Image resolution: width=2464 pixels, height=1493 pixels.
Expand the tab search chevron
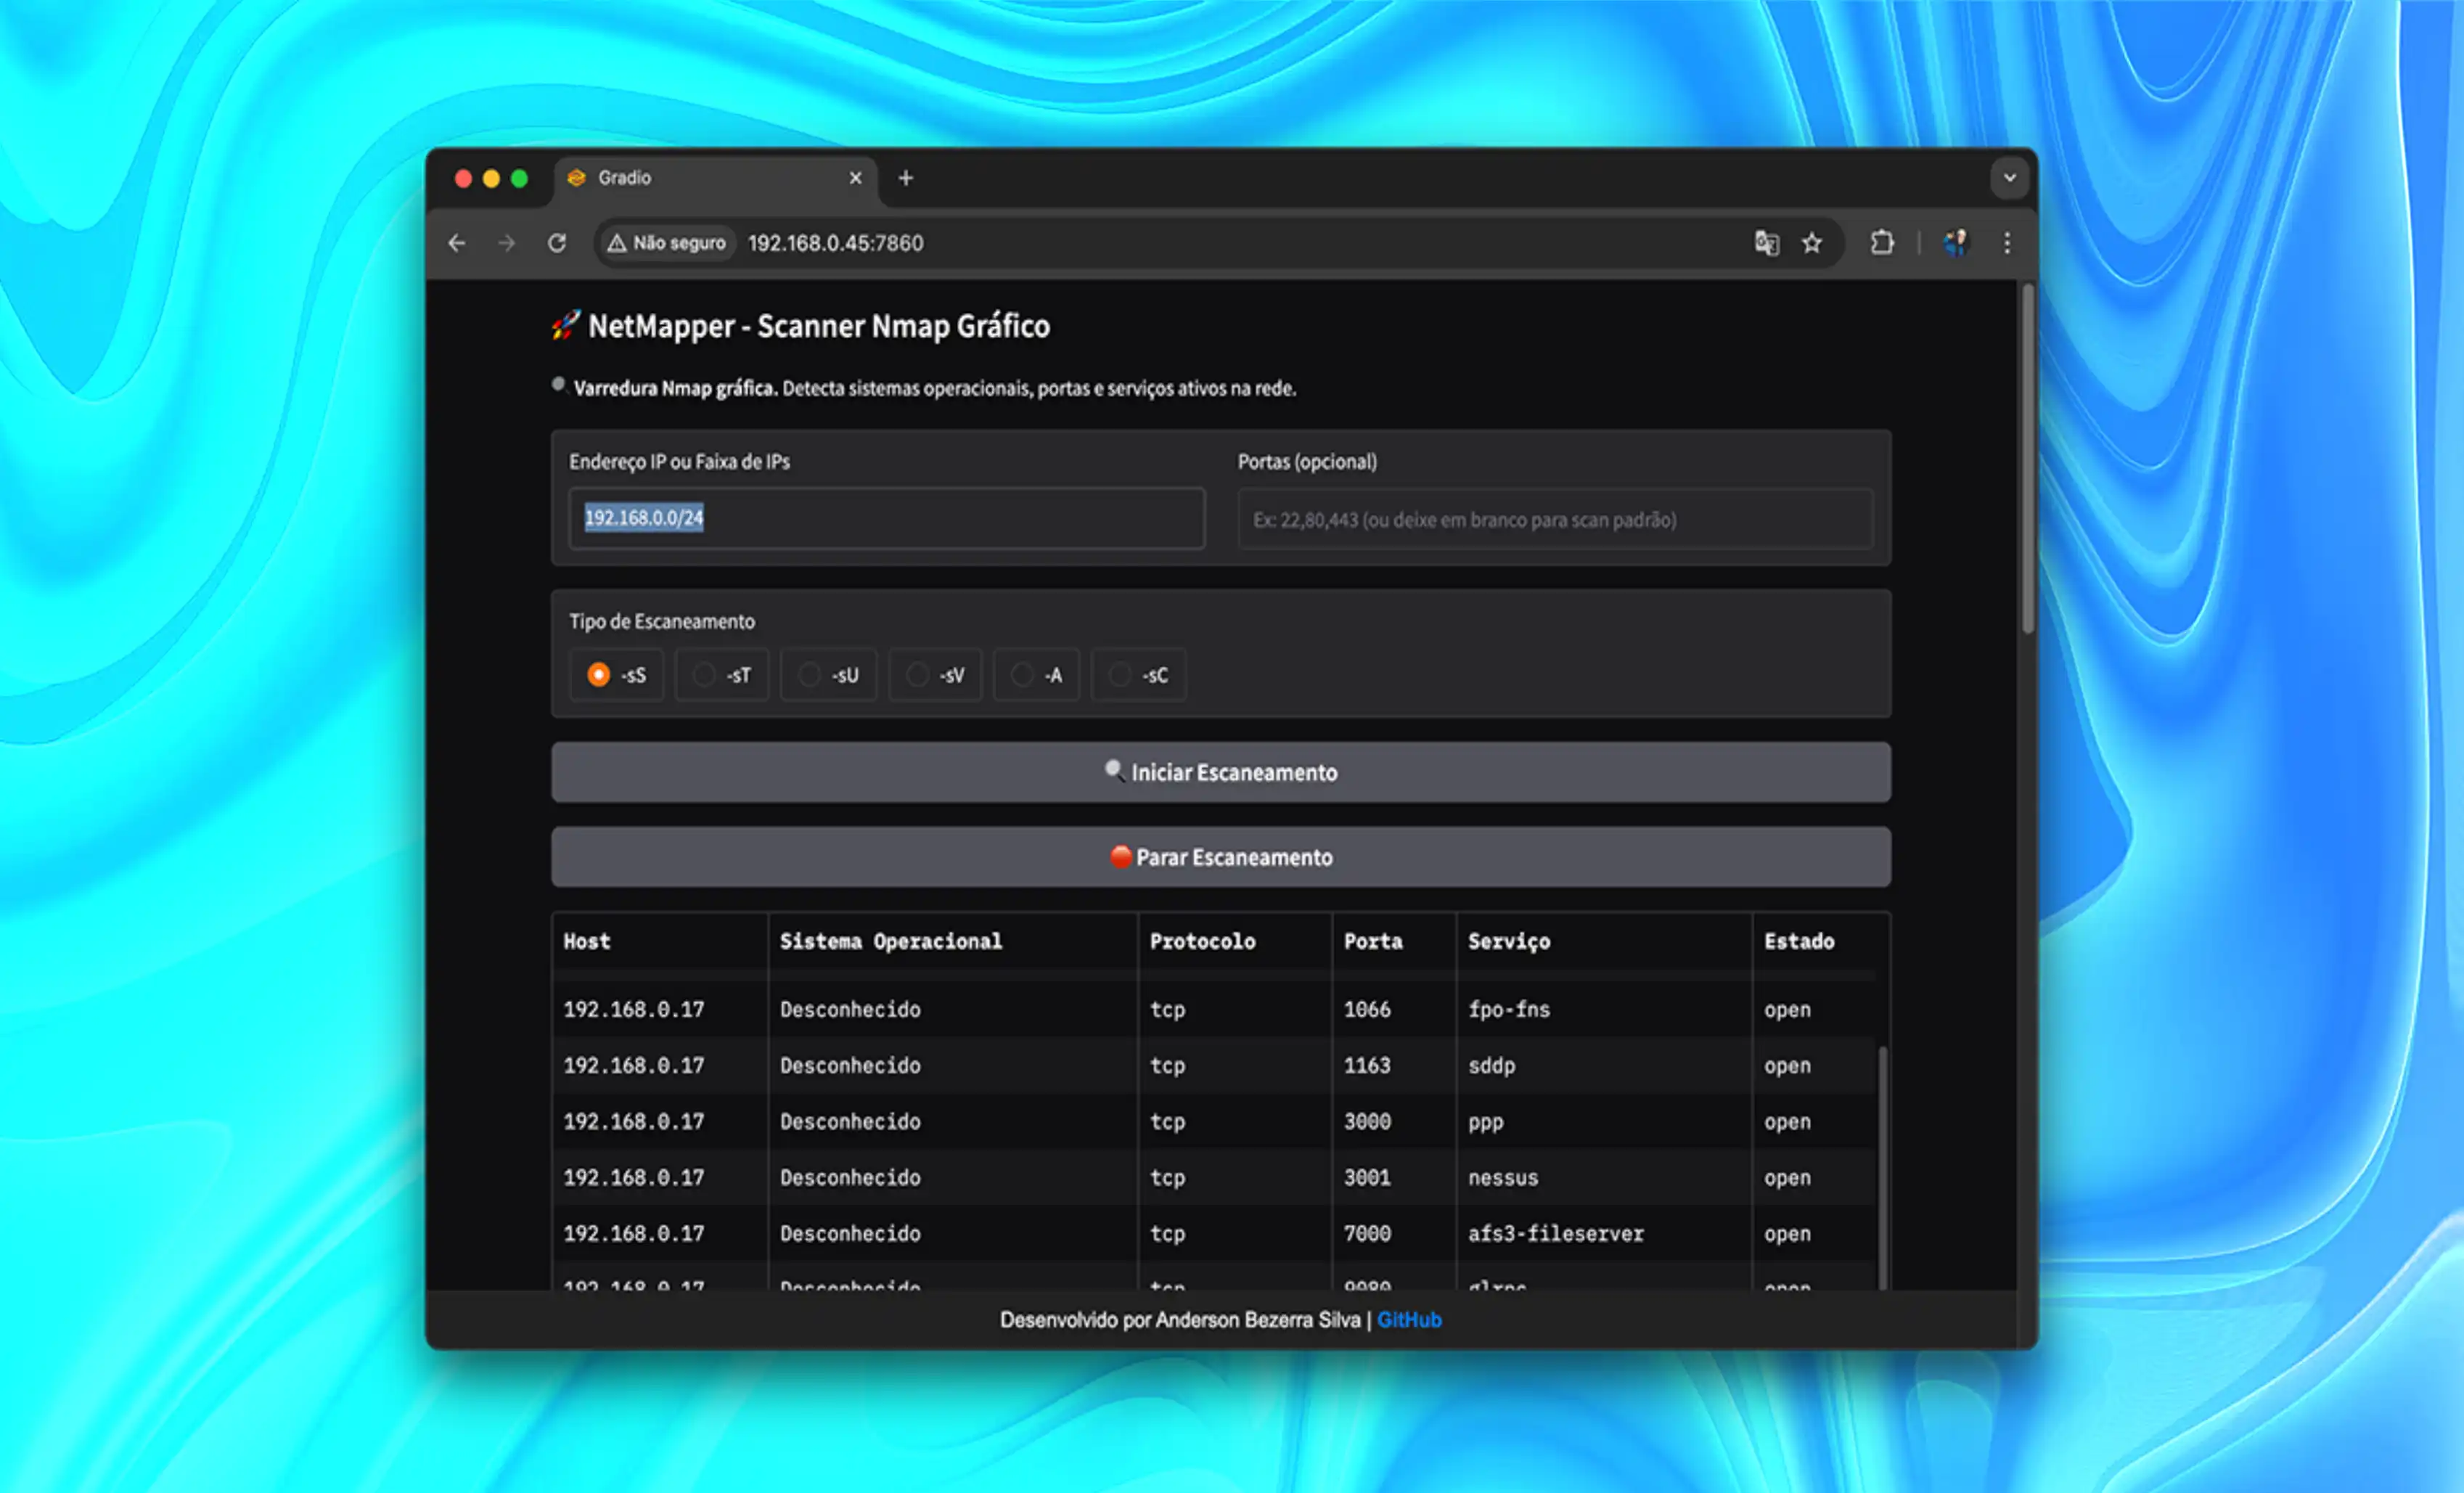click(x=2009, y=178)
